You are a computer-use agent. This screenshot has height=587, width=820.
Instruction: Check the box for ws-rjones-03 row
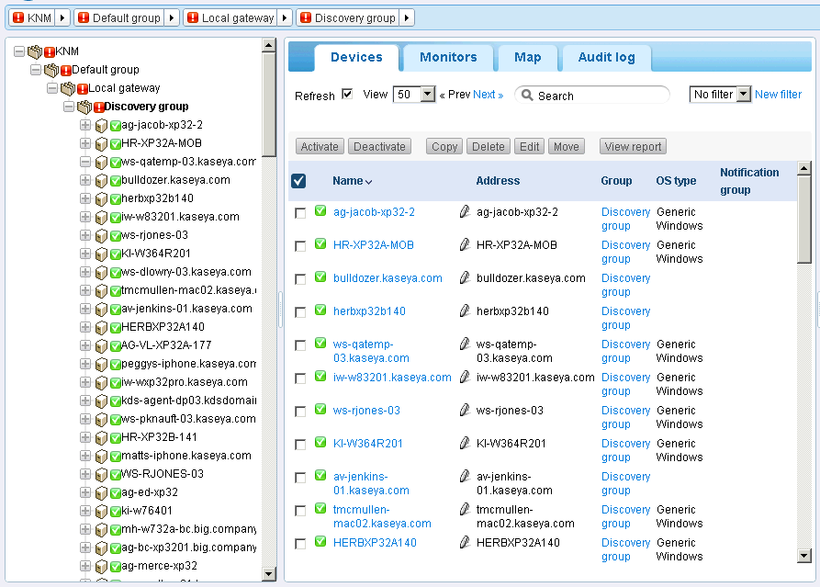coord(300,412)
